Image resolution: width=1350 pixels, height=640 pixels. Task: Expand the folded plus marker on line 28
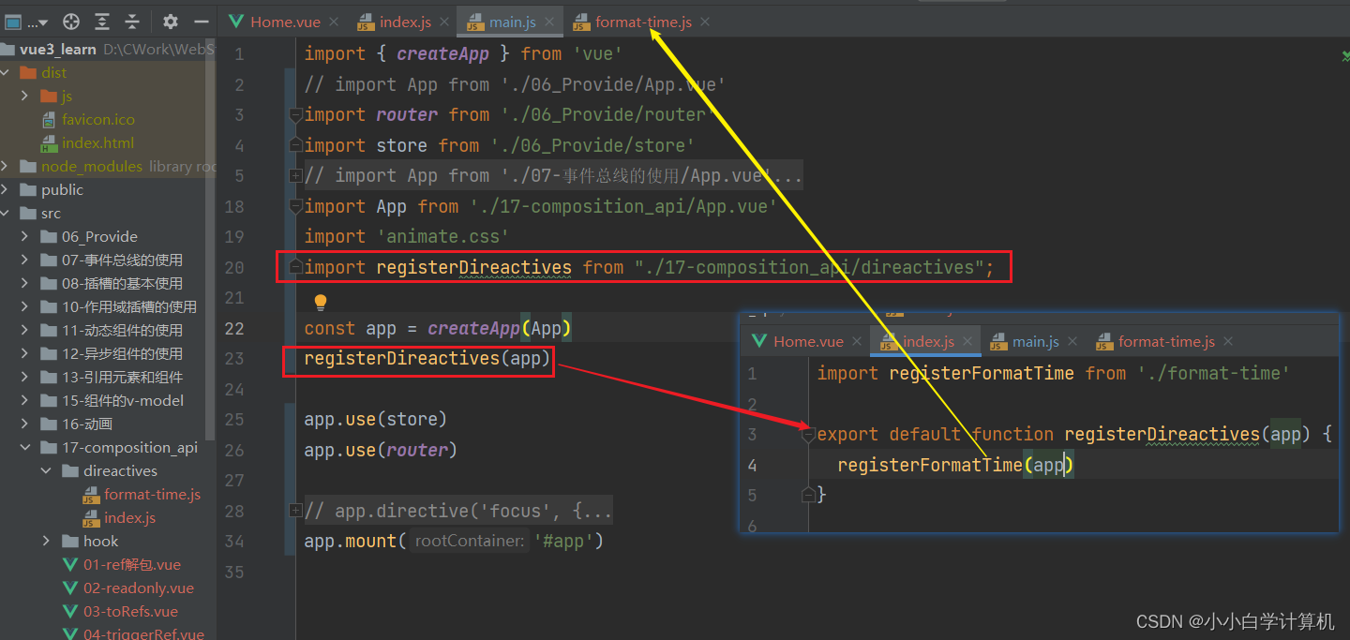tap(296, 511)
